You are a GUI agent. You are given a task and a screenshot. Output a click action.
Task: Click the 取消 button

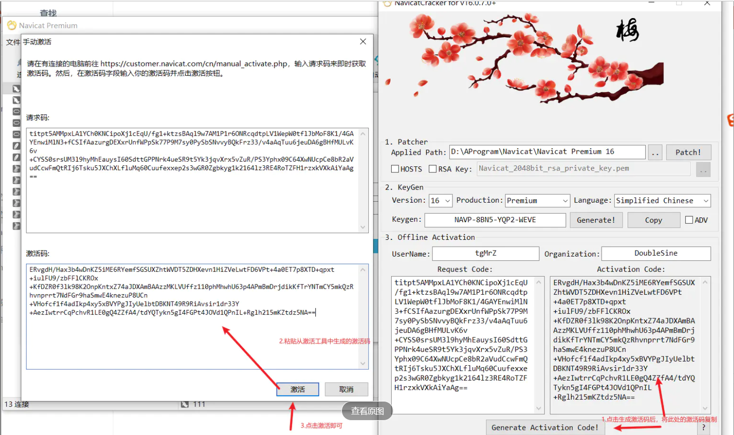tap(346, 389)
